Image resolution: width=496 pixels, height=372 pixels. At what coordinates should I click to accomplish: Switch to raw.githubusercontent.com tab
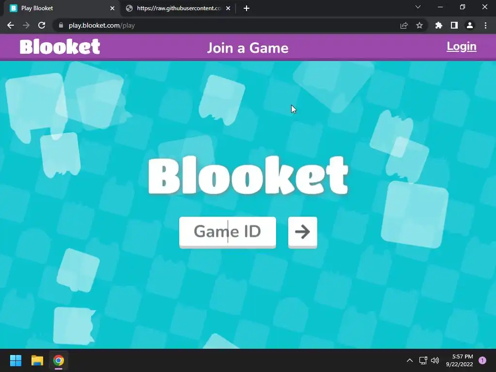click(178, 8)
